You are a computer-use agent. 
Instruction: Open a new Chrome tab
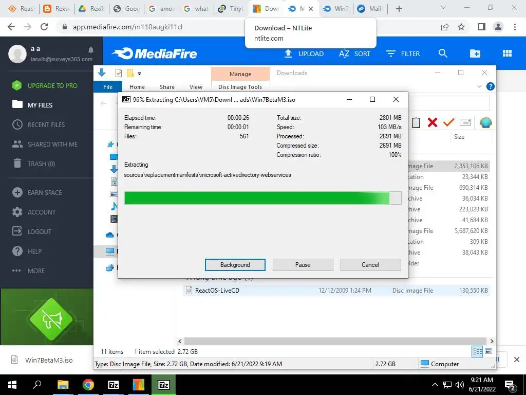[x=399, y=9]
